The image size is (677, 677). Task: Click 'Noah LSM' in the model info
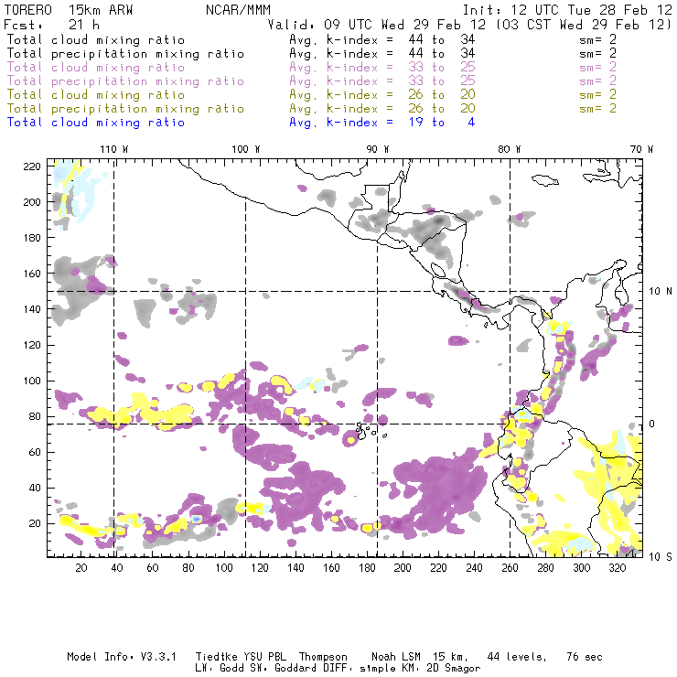pyautogui.click(x=396, y=657)
